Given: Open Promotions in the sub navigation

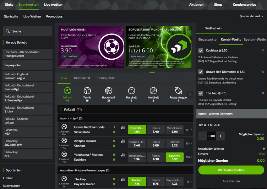Looking at the screenshot, I should point(54,17).
